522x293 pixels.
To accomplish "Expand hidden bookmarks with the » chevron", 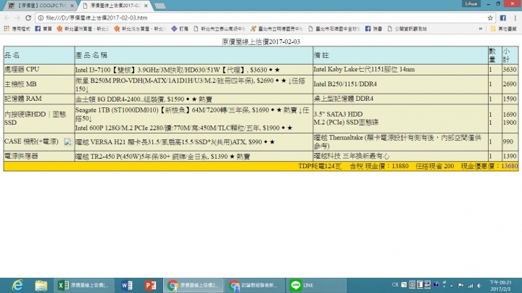I will tap(481, 28).
